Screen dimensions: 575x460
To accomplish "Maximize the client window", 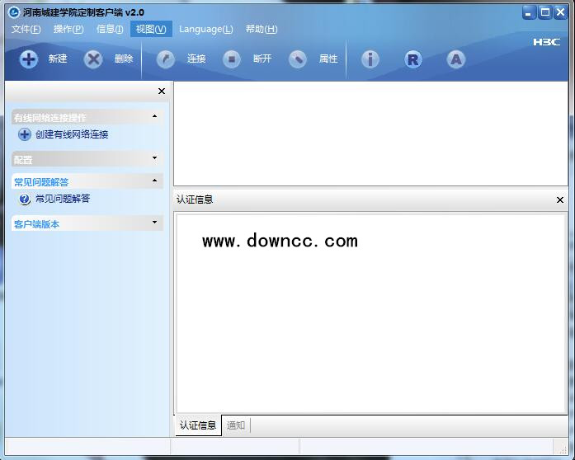I will click(545, 12).
